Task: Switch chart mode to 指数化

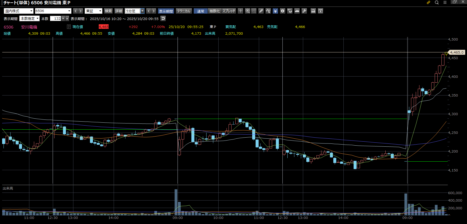Action: click(215, 11)
